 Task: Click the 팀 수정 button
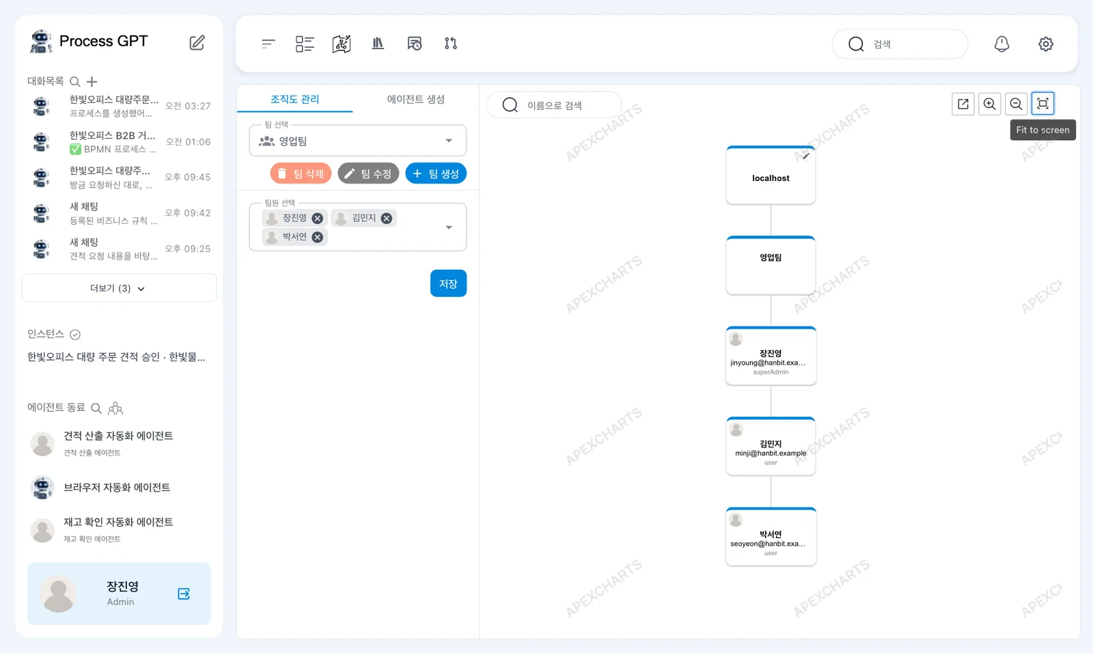click(368, 173)
